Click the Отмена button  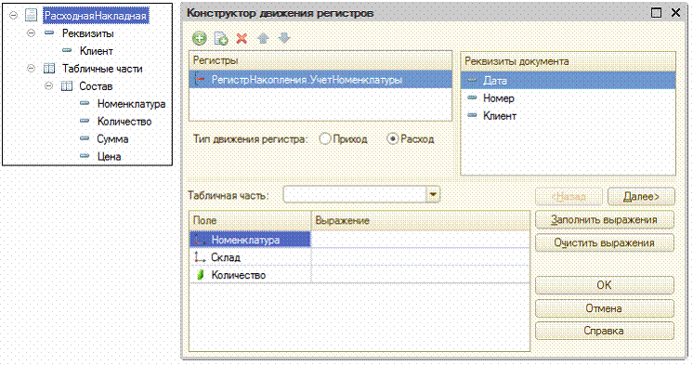(605, 308)
